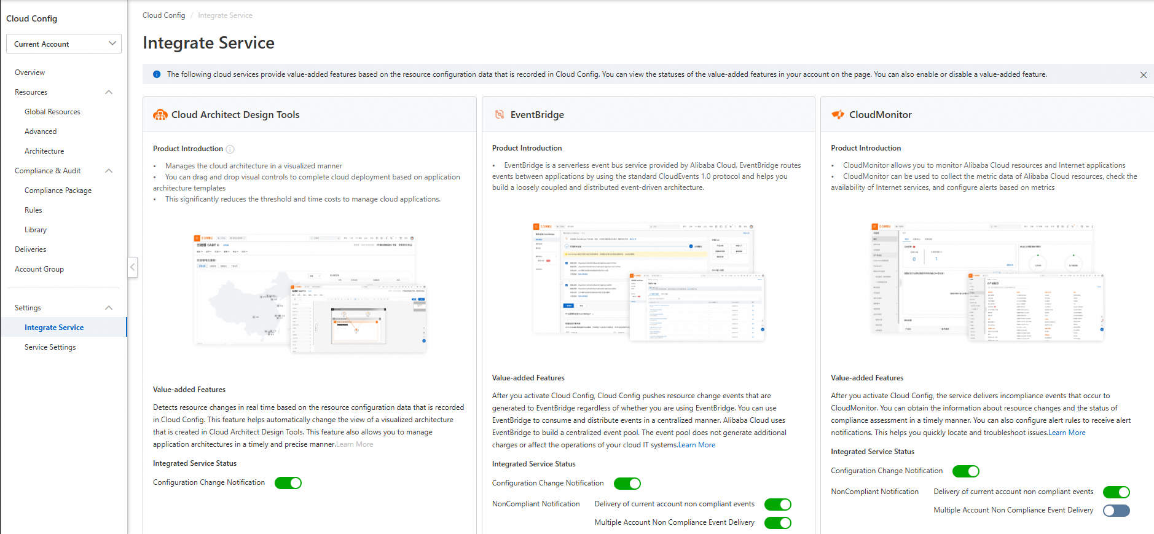1154x534 pixels.
Task: Toggle CloudMonitor Configuration Change Notification switch
Action: tap(966, 471)
